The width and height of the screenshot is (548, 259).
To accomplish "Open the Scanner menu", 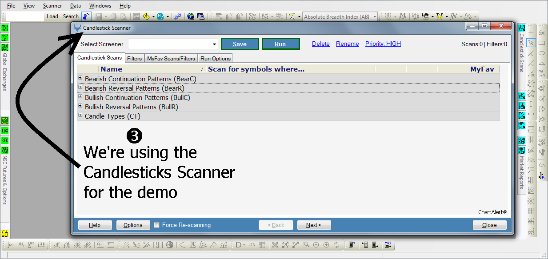I will [x=52, y=6].
